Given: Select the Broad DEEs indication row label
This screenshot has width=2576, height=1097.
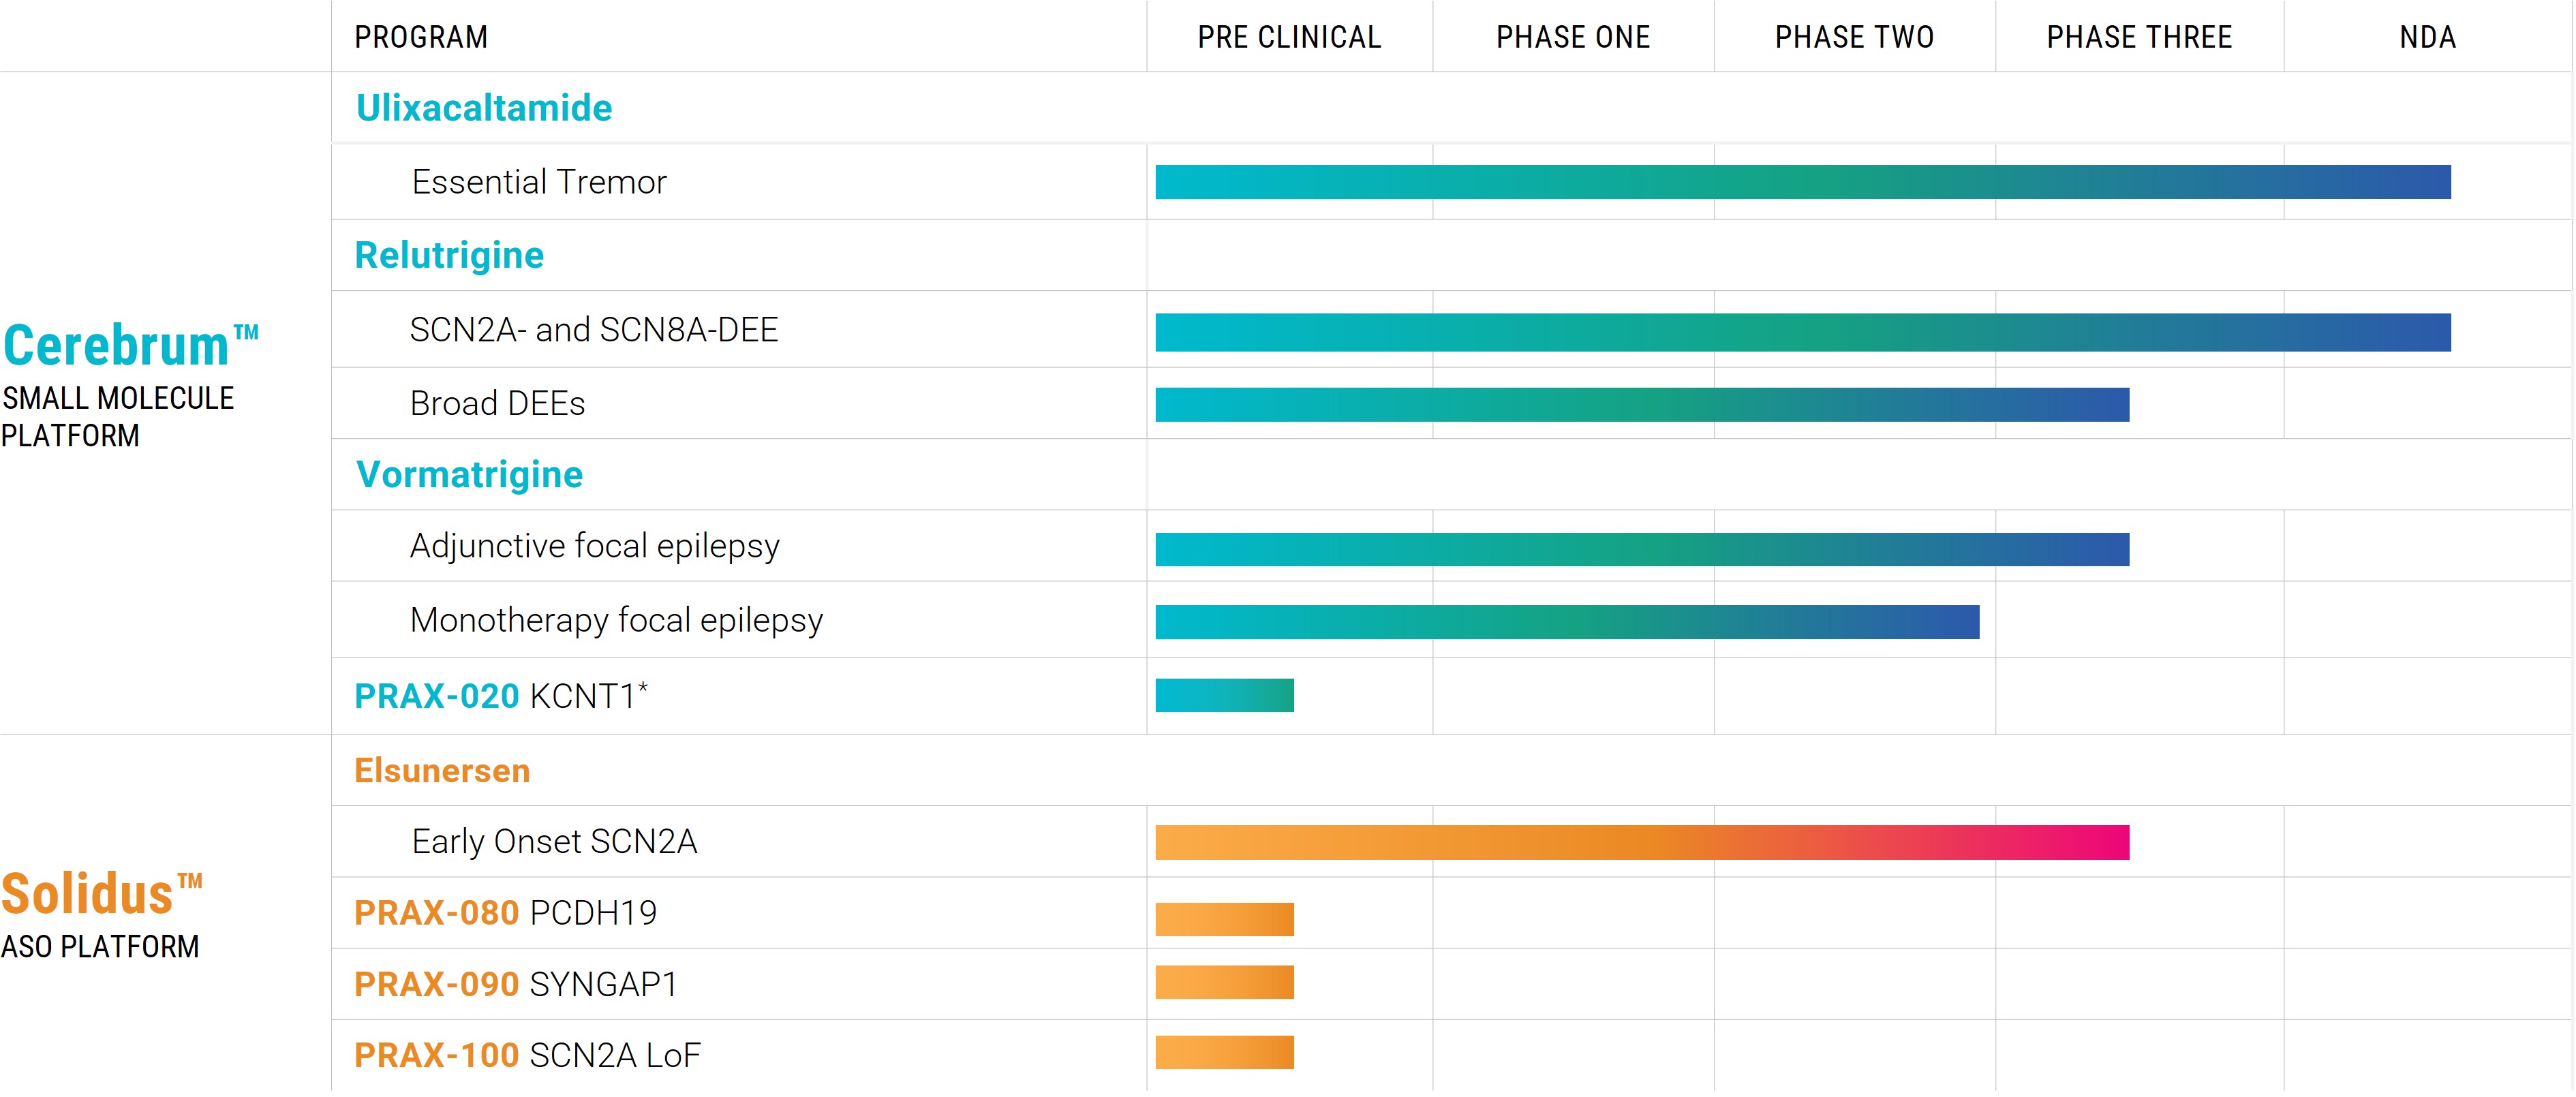Looking at the screenshot, I should point(497,403).
